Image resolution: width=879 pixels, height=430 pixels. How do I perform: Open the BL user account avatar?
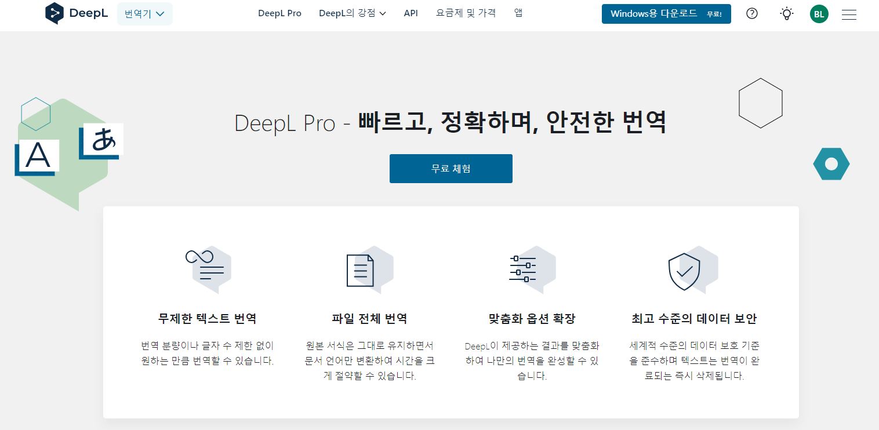click(819, 14)
